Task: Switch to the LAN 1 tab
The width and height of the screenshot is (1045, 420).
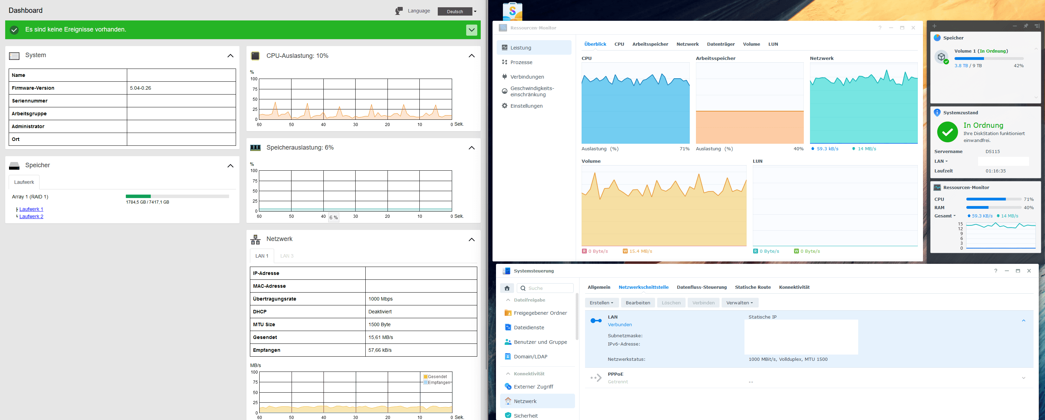Action: click(262, 256)
